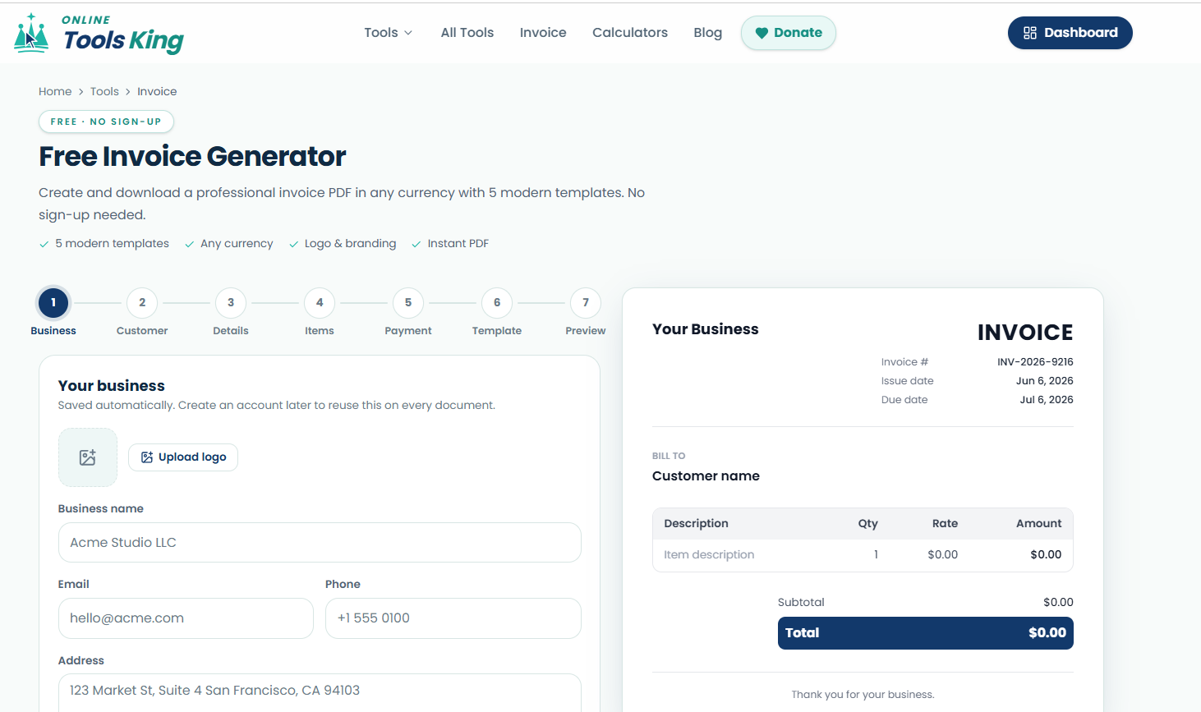Select step 3 Details
The width and height of the screenshot is (1201, 712).
click(231, 303)
